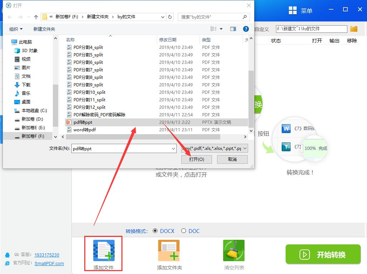The image size is (367, 274).
Task: Expand the file name combo box dropdown
Action: pyautogui.click(x=174, y=148)
